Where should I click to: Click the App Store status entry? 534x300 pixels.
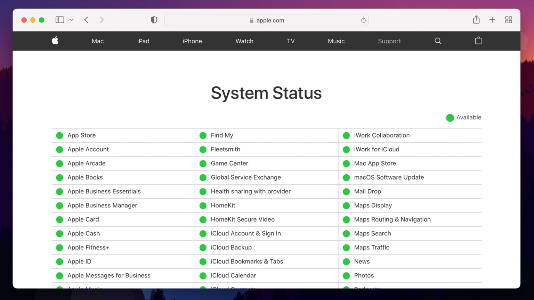click(81, 135)
